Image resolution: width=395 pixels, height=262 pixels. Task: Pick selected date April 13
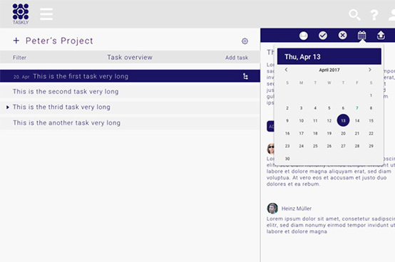[x=343, y=120]
